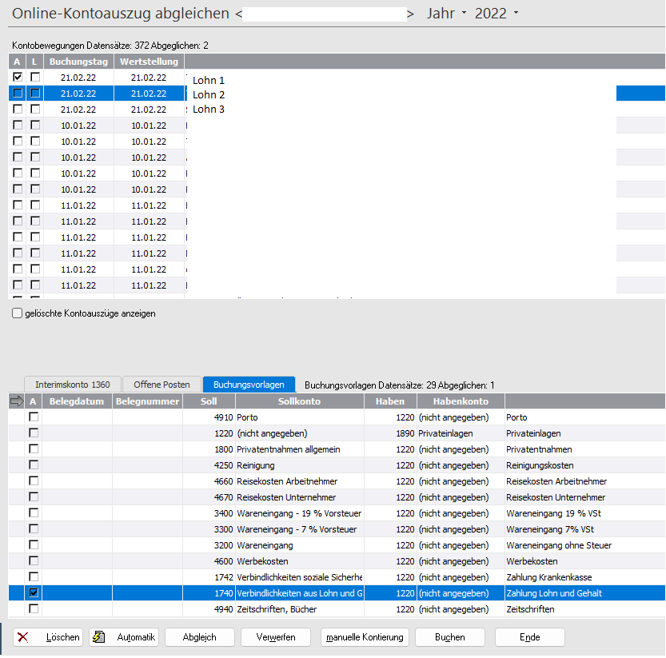Check the Reisekosten Unternehmer row checkbox
Image resolution: width=666 pixels, height=658 pixels.
[34, 497]
